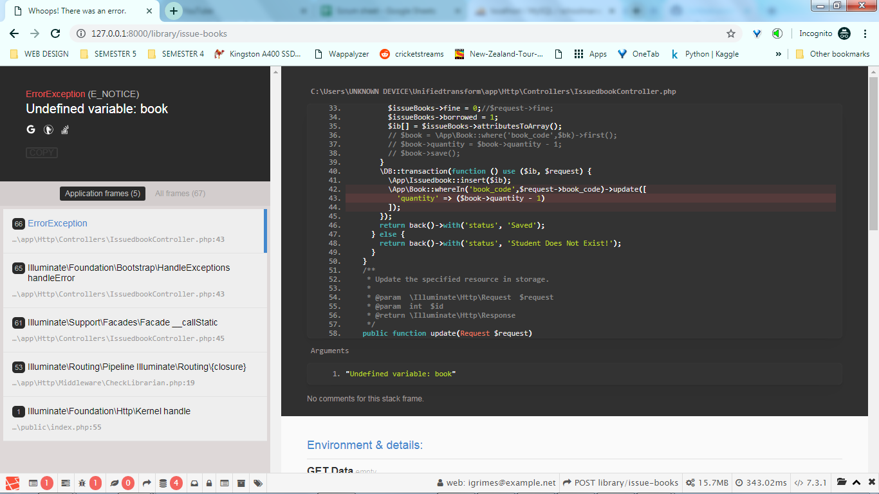This screenshot has height=494, width=879.
Task: Click the Laravel debugbar logo
Action: pyautogui.click(x=12, y=483)
